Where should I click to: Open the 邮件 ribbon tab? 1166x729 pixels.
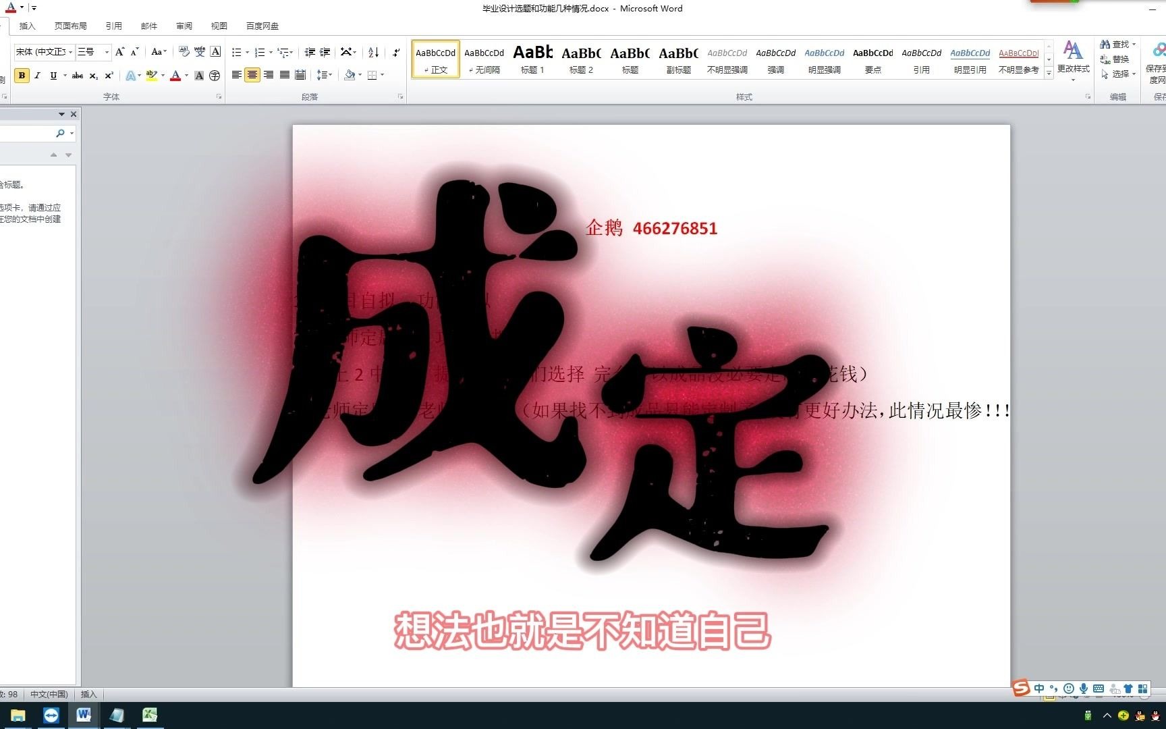tap(148, 26)
